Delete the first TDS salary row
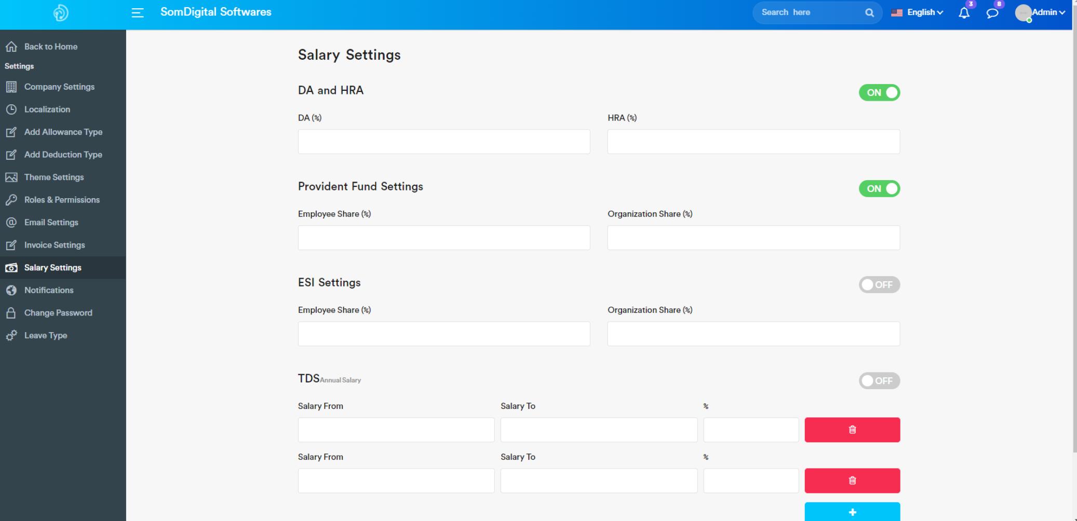 [x=852, y=430]
